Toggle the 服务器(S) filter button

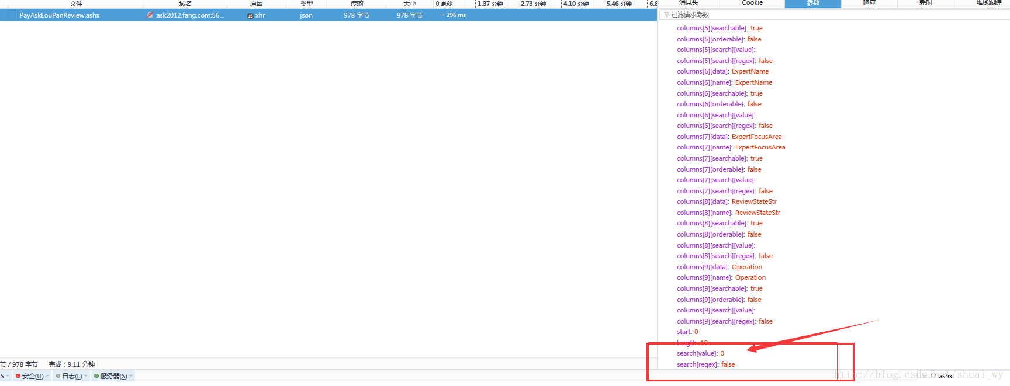pos(113,376)
